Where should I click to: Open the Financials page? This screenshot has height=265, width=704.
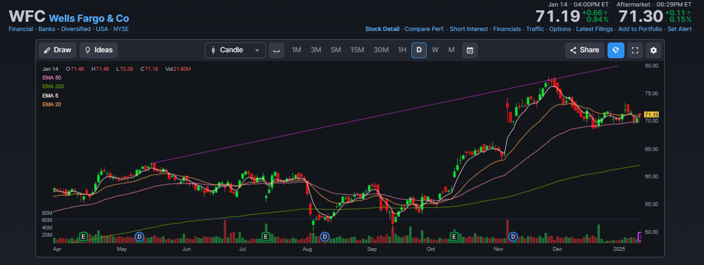click(507, 29)
